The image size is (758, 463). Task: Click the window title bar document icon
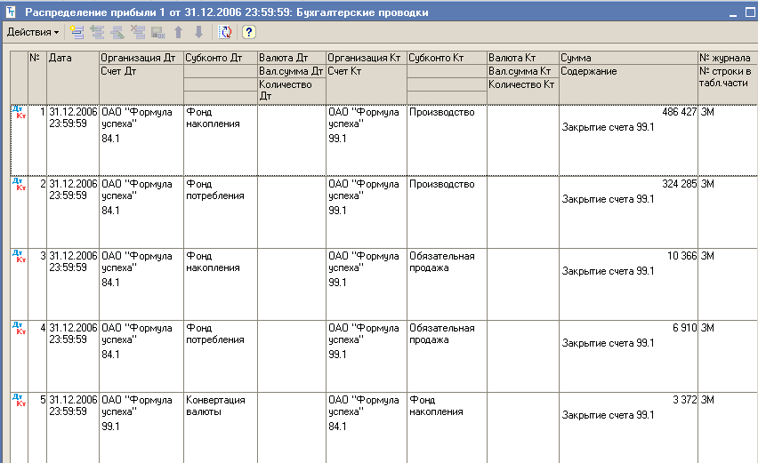12,12
